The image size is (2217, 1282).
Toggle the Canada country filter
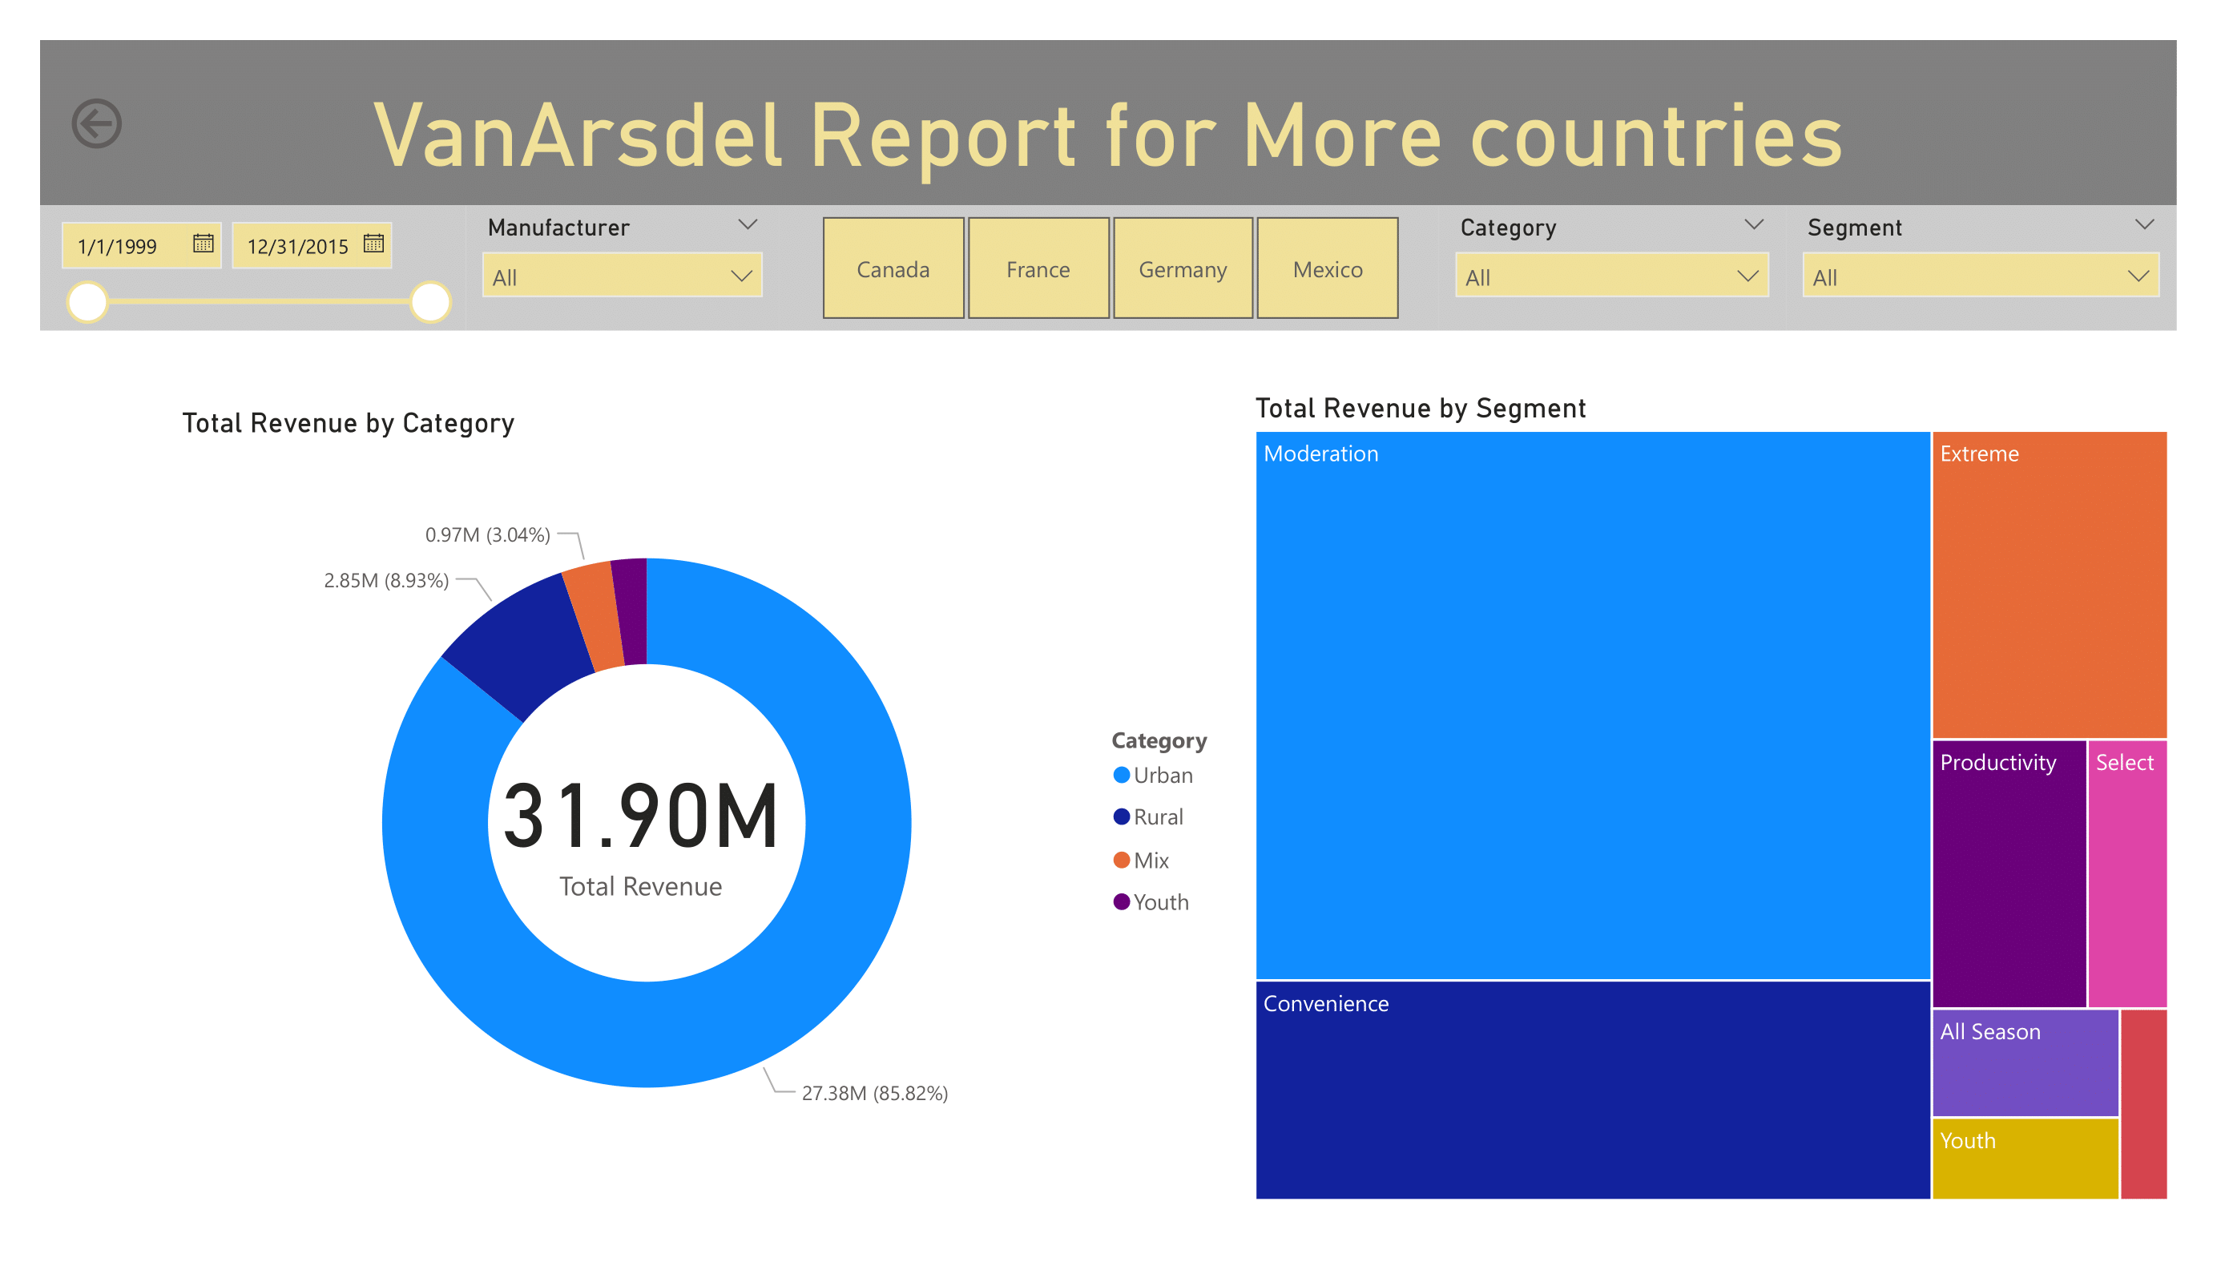click(893, 269)
